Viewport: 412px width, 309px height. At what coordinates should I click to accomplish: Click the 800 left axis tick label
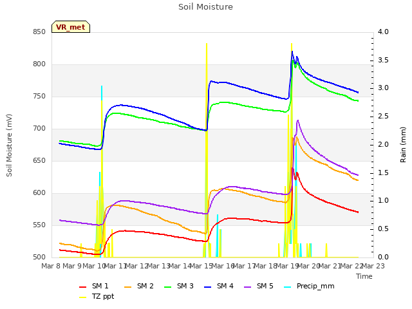39,64
